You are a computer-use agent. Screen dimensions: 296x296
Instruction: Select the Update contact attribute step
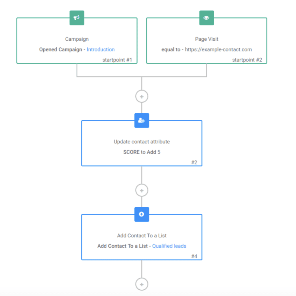pyautogui.click(x=142, y=142)
